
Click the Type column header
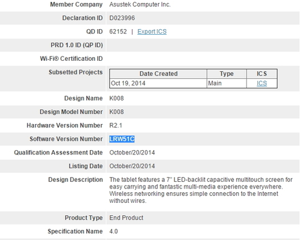click(226, 74)
